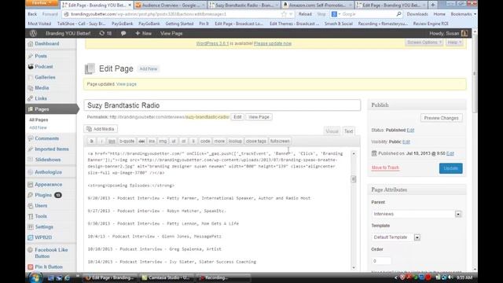Expand the Help panel
Viewport: 503px width, 283px height.
[454, 42]
